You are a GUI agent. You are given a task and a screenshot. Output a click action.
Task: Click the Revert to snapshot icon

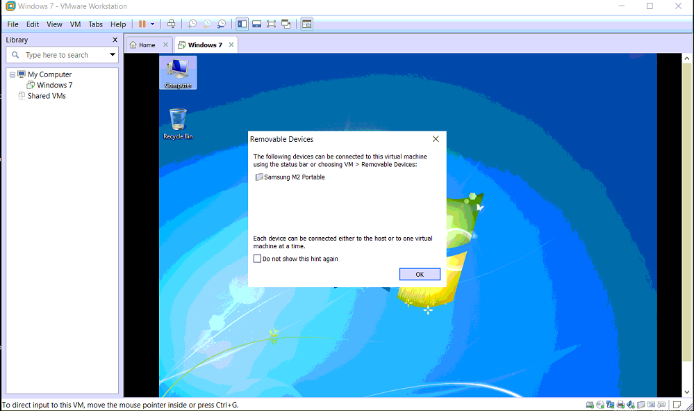[x=207, y=24]
